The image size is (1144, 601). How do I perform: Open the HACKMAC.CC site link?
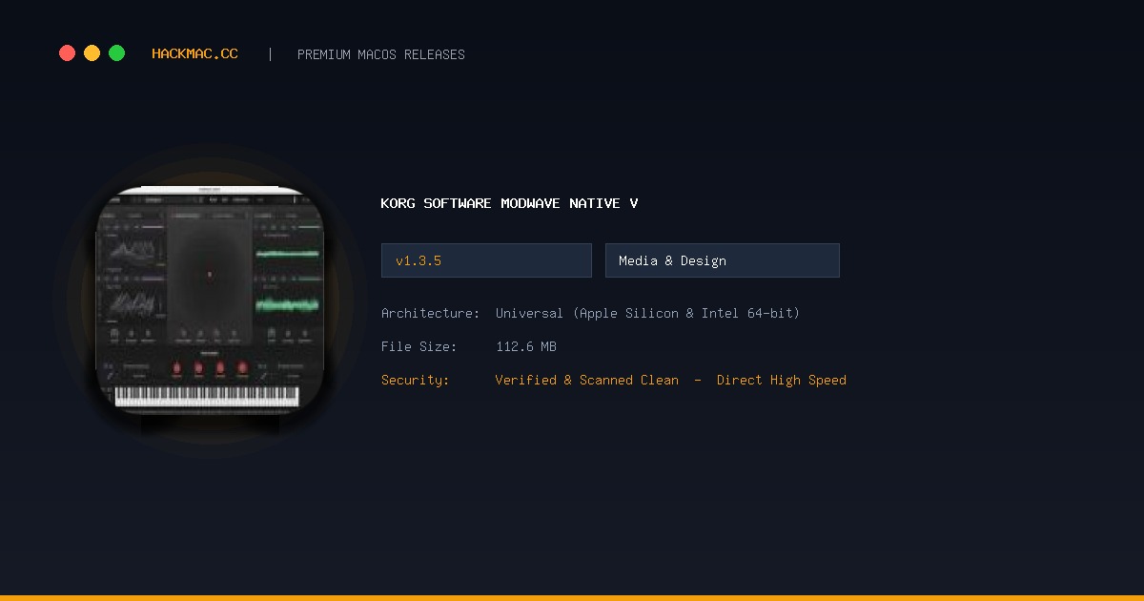[x=194, y=54]
